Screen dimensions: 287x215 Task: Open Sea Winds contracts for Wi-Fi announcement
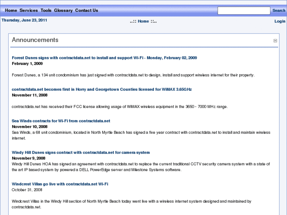61,121
